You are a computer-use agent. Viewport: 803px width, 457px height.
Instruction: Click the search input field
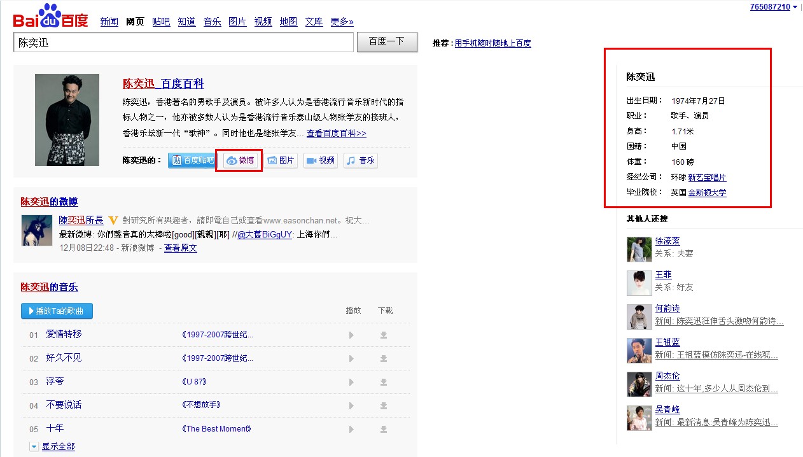click(x=183, y=43)
